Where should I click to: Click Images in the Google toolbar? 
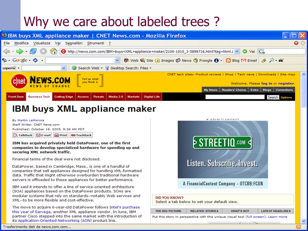click(x=164, y=61)
